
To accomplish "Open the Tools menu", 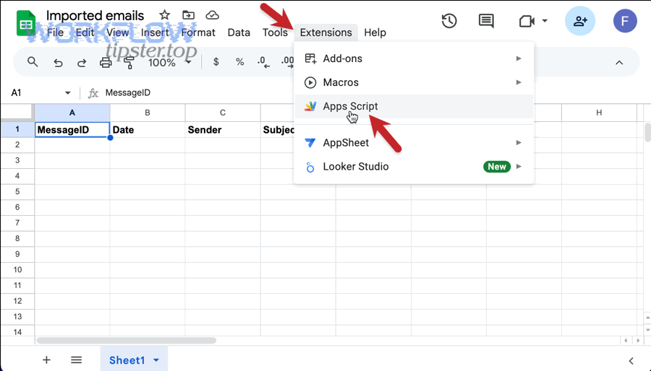I will [275, 32].
